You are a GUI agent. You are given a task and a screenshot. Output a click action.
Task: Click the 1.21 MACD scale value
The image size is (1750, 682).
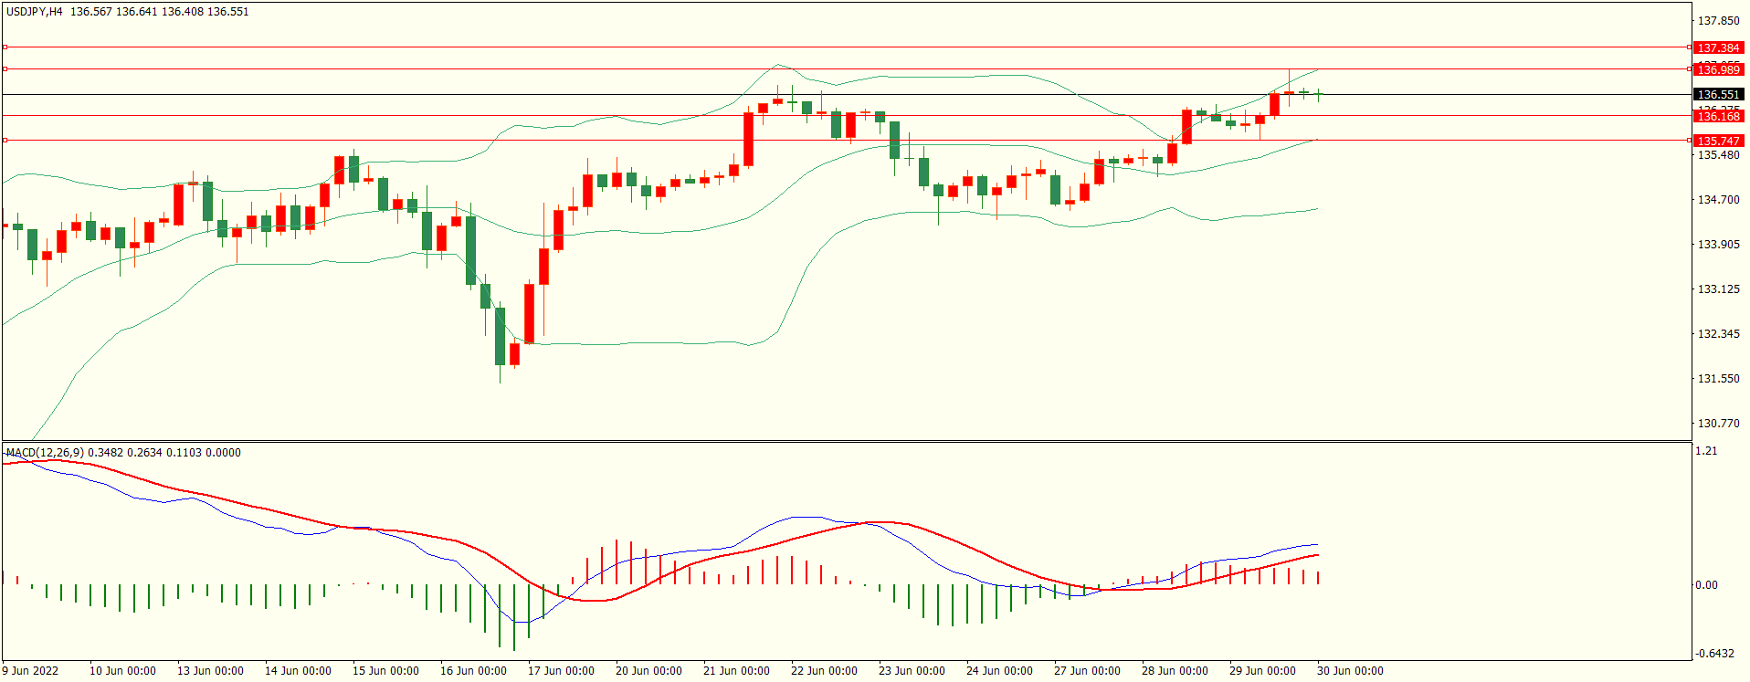pyautogui.click(x=1706, y=451)
